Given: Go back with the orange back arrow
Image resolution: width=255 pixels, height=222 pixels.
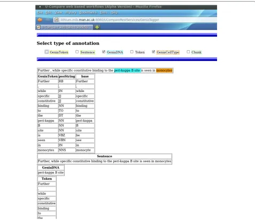Looking at the screenshot, I should pyautogui.click(x=40, y=20).
